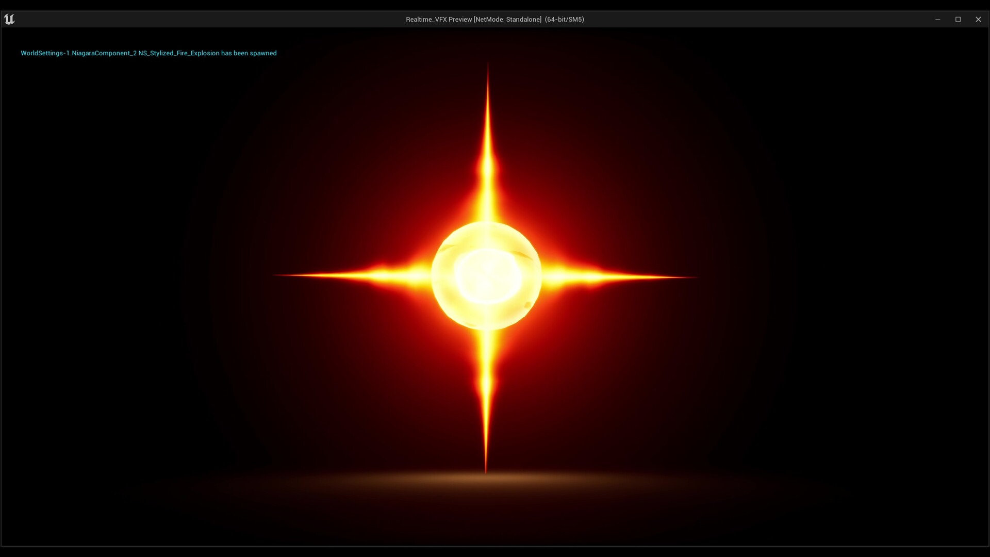Screen dimensions: 990x557
Task: Click the cyan spawn notification message
Action: point(148,53)
